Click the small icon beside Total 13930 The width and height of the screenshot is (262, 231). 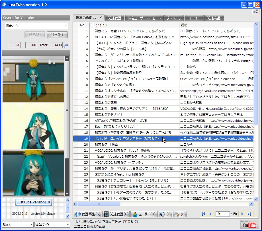click(x=66, y=46)
